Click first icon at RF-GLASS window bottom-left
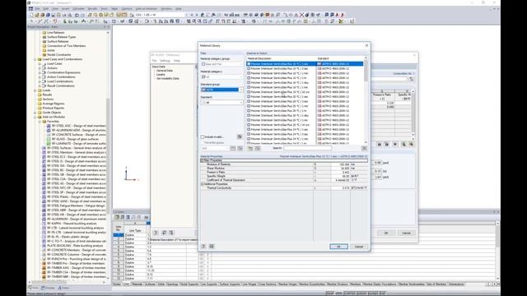Image resolution: width=527 pixels, height=296 pixels. [x=156, y=233]
